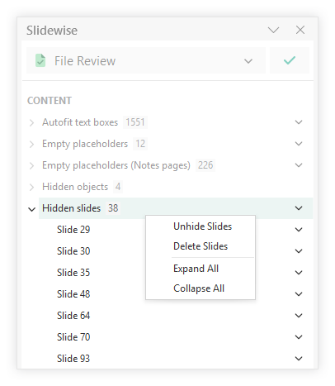Select Slide 93 in hidden slides list

pos(73,359)
